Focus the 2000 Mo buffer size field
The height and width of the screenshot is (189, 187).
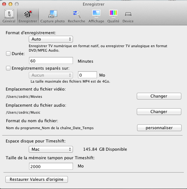(x=51, y=166)
